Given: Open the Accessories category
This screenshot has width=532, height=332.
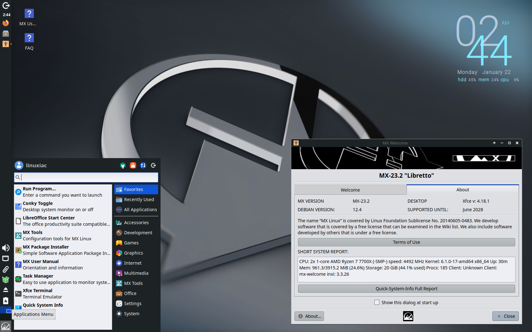Looking at the screenshot, I should coord(136,223).
